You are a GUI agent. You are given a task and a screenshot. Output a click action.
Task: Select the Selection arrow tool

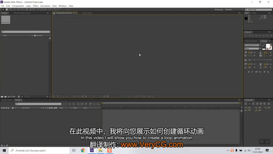pos(3,9)
